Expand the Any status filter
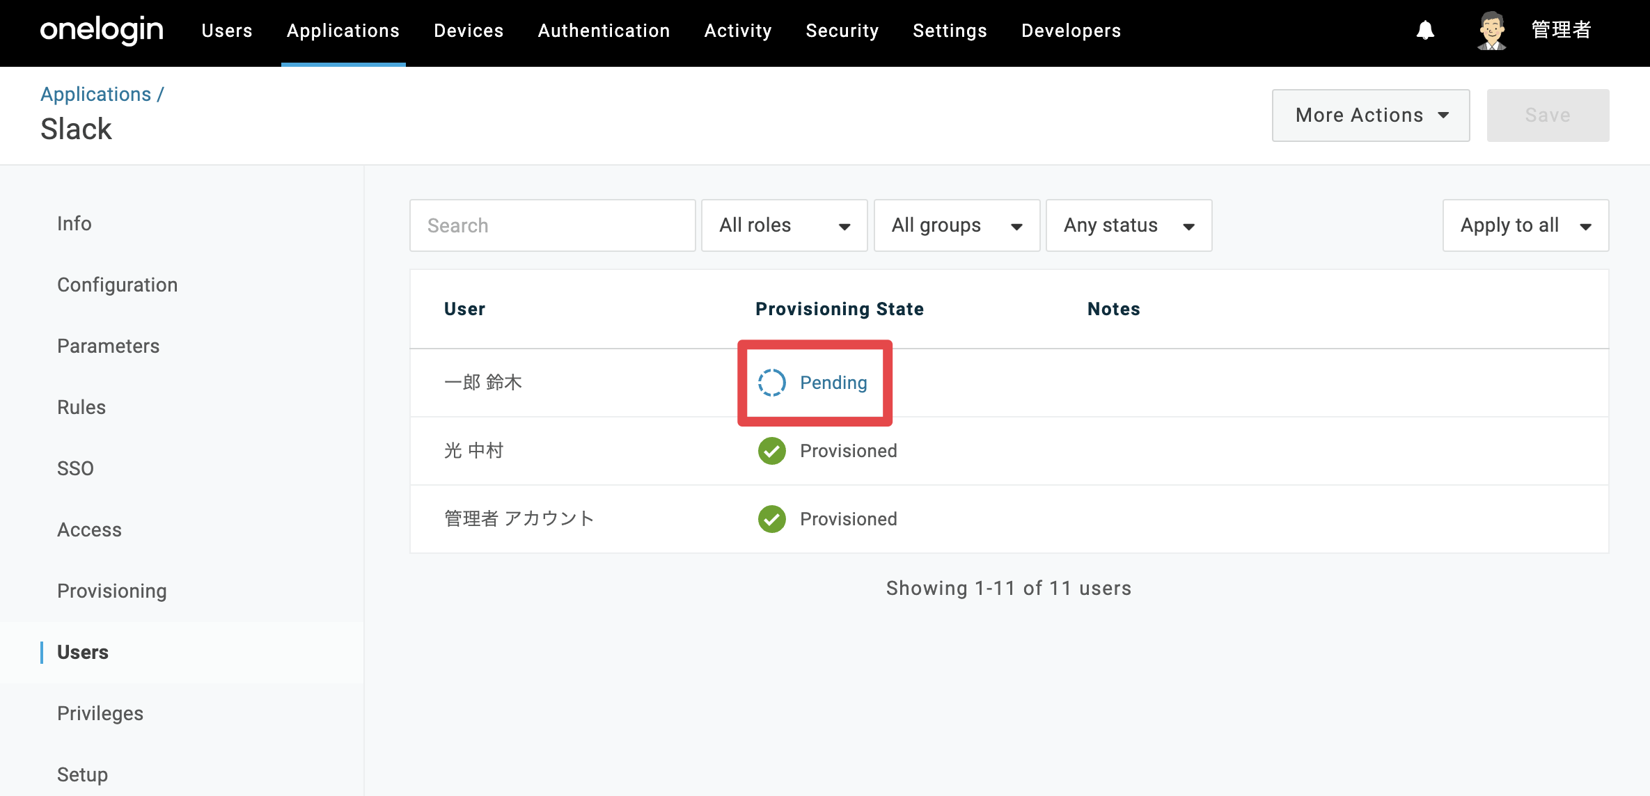Image resolution: width=1650 pixels, height=796 pixels. pos(1129,225)
